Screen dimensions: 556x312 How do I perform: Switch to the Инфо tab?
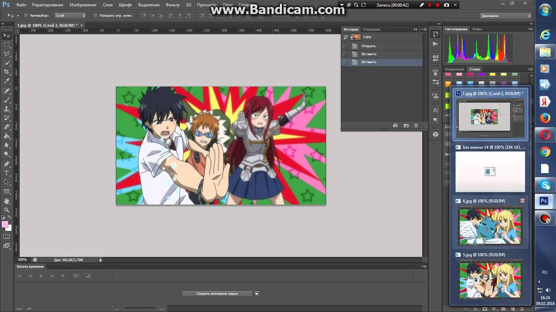pyautogui.click(x=477, y=29)
